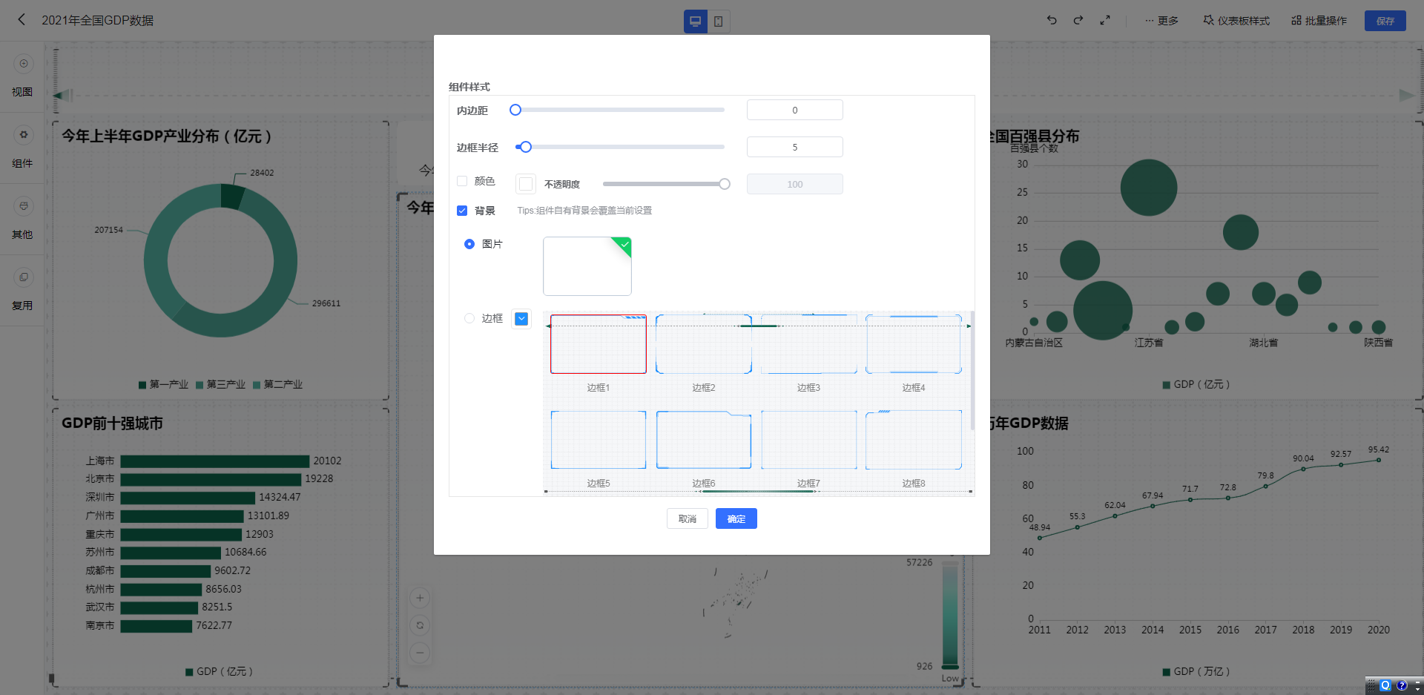Viewport: 1424px width, 695px height.
Task: Click the 取消 button
Action: point(688,518)
